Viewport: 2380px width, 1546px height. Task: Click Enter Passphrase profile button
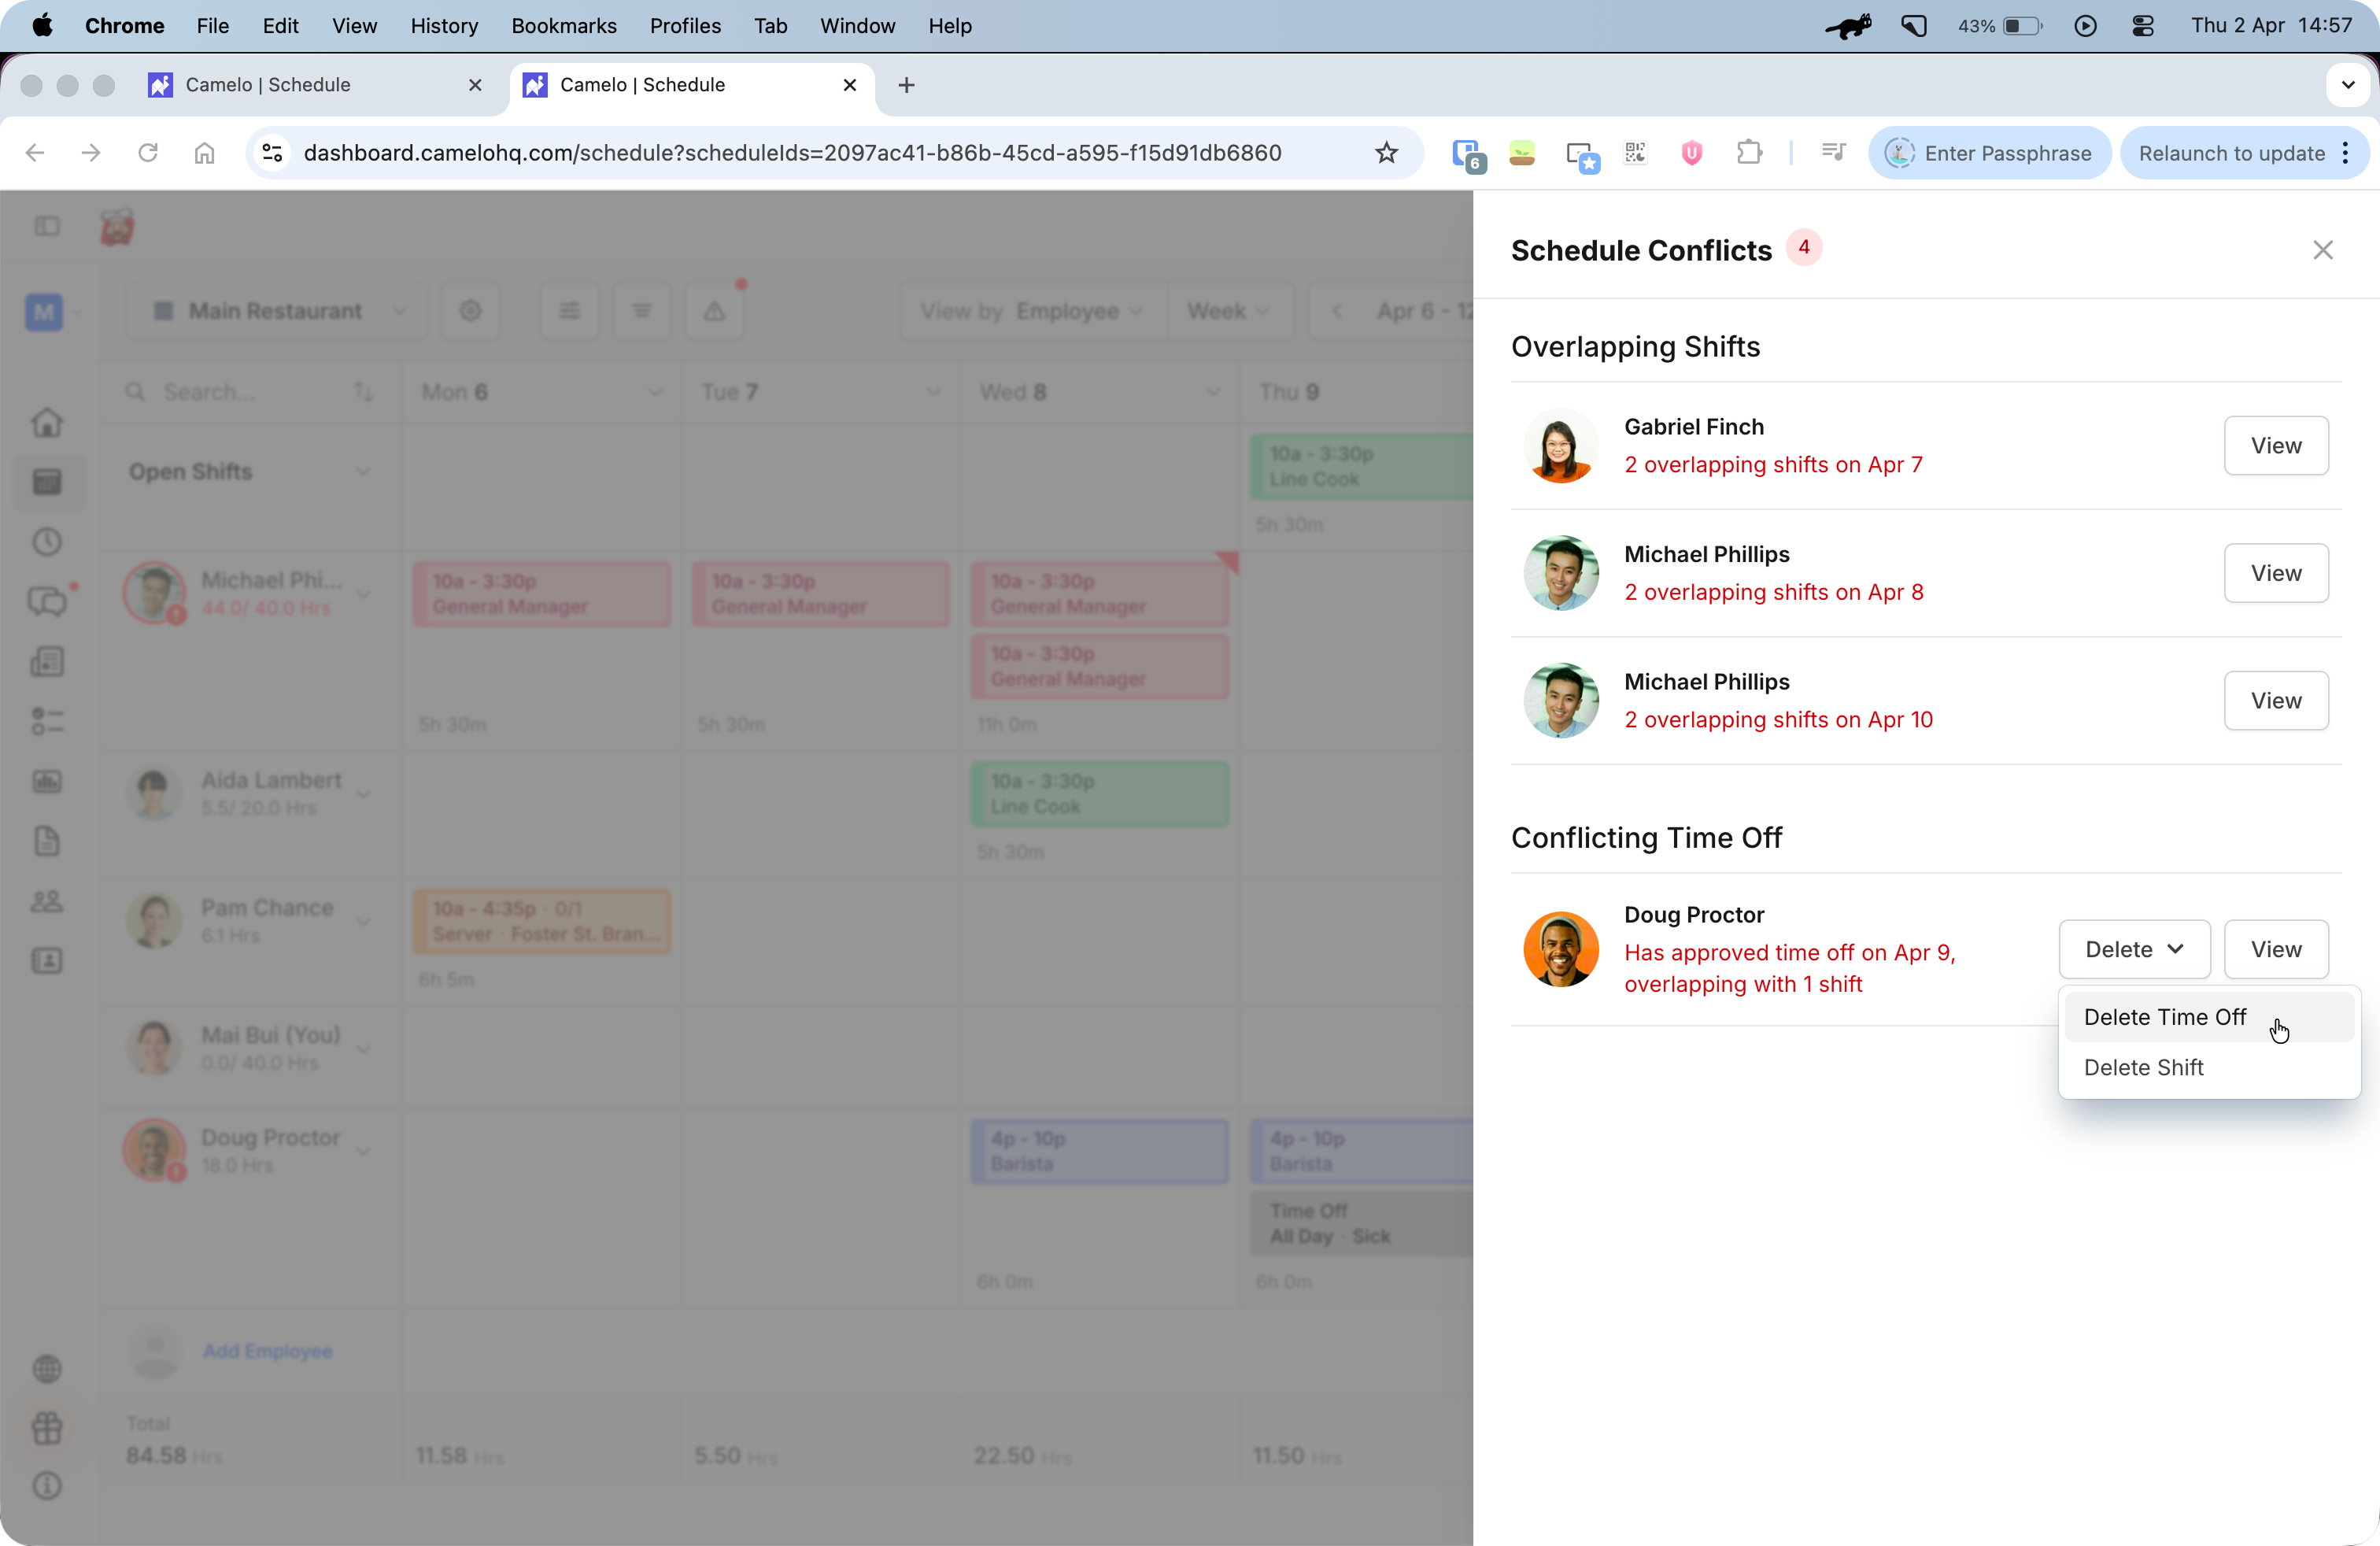1989,153
